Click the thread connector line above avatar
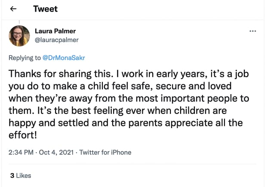This screenshot has width=271, height=187. click(19, 22)
